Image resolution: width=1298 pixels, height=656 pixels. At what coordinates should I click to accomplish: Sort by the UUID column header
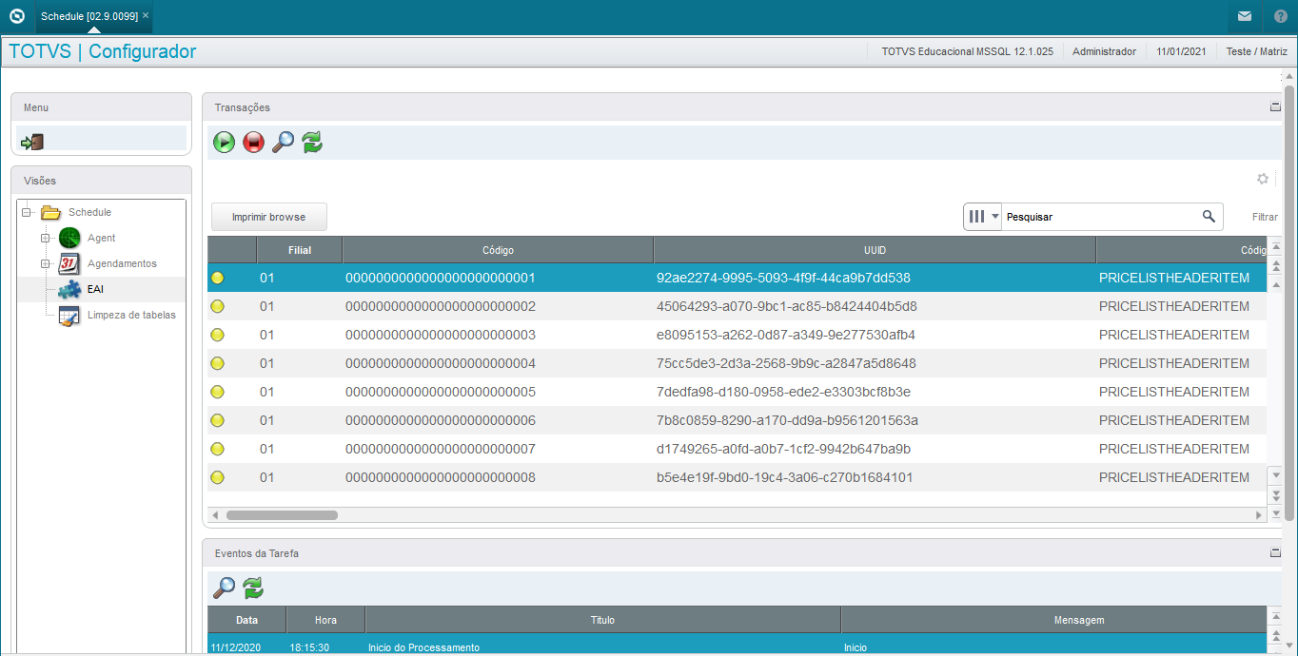point(875,250)
